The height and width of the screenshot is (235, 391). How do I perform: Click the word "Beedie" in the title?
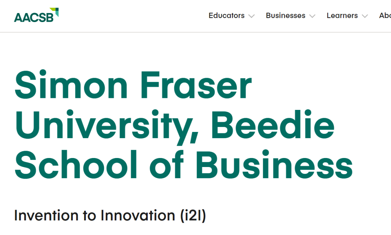click(273, 125)
